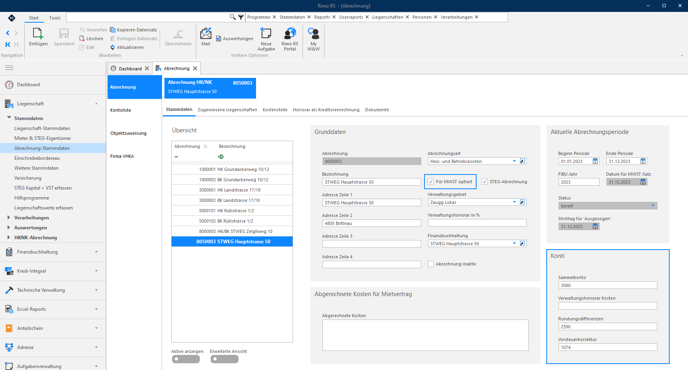Click the Einfügen toolbar icon
The image size is (688, 370).
38,37
